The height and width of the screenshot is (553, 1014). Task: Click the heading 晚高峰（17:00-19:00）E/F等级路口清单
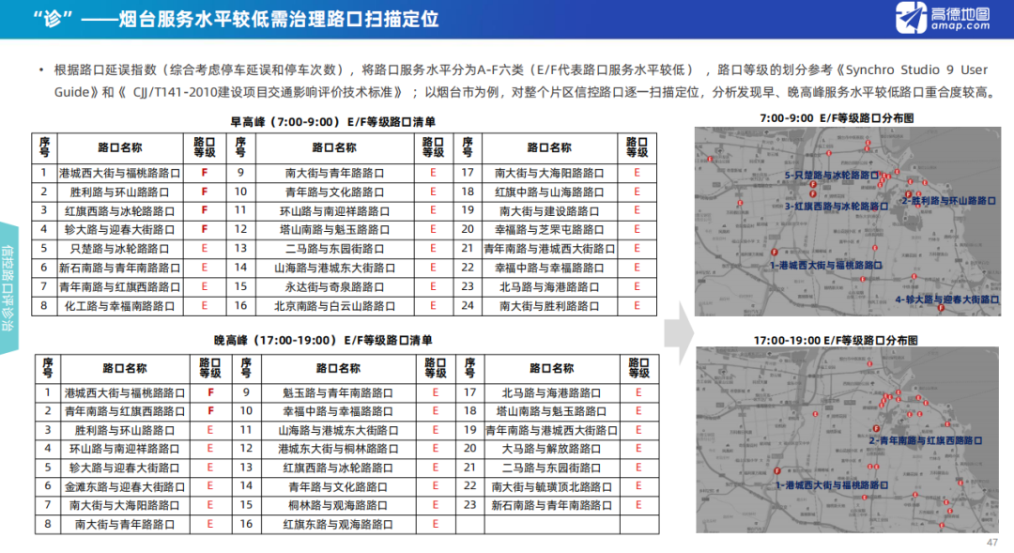click(x=323, y=340)
